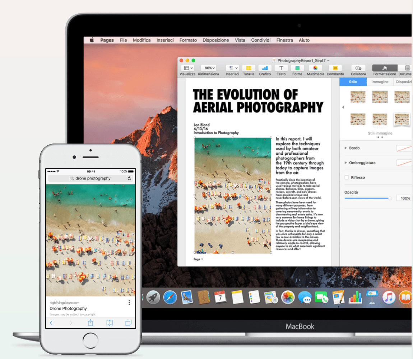Screen dimensions: 413x359
Task: Open the File menu
Action: tap(123, 40)
